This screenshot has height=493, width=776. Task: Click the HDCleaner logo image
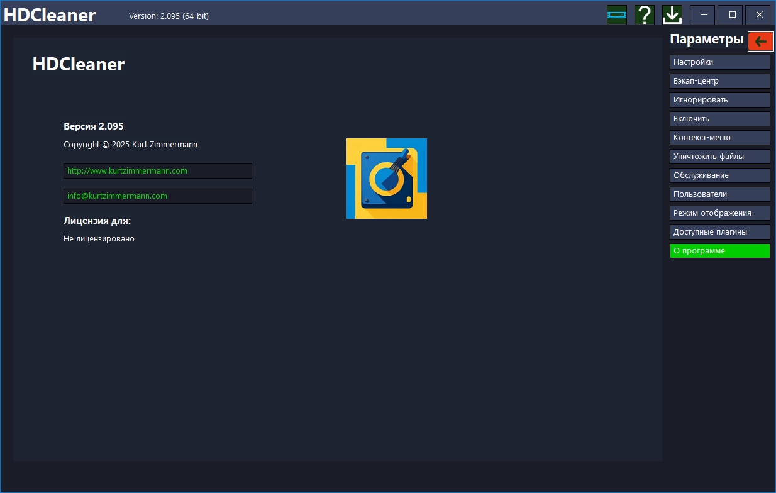tap(387, 179)
